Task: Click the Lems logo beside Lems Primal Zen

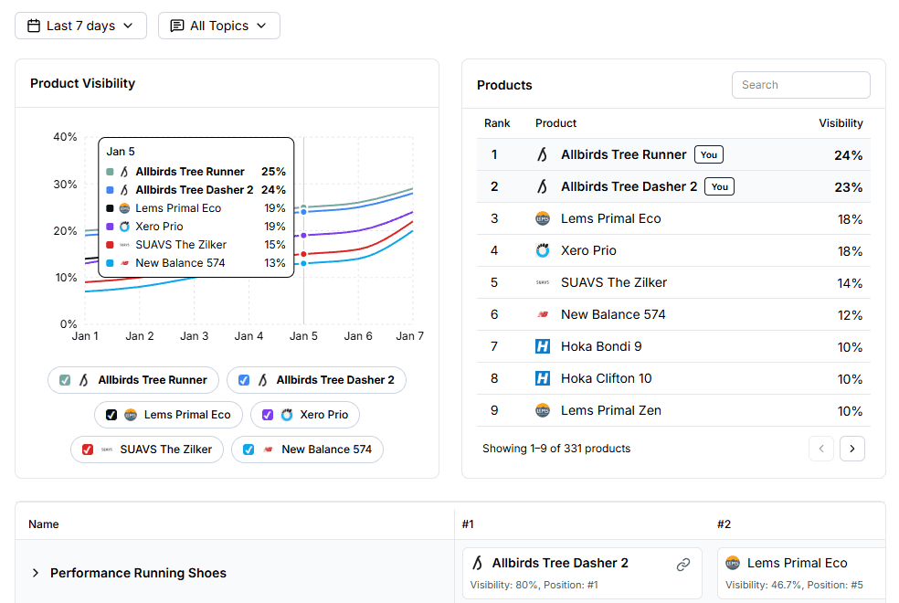Action: tap(543, 410)
